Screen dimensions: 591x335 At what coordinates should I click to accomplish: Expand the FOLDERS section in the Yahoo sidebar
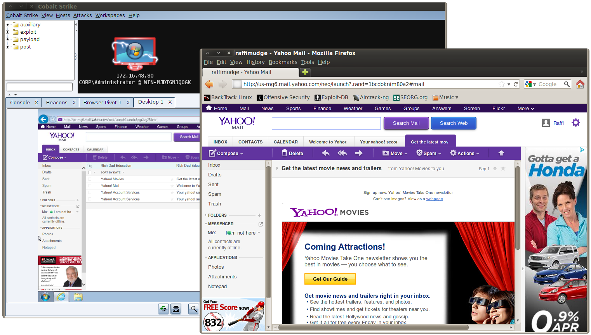point(206,215)
